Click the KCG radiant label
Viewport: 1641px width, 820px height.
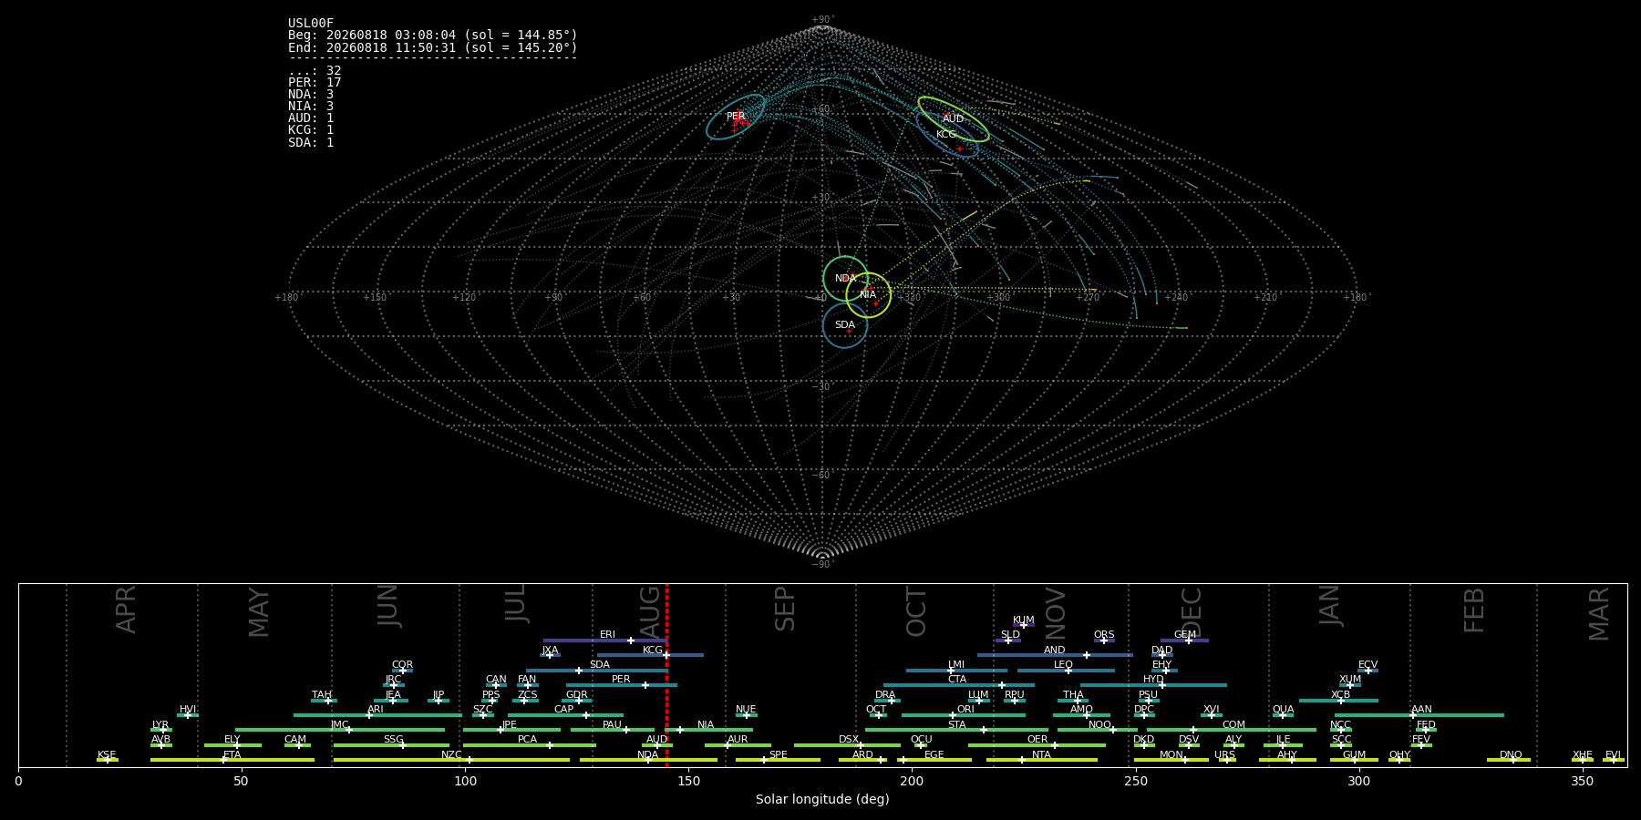coord(946,134)
